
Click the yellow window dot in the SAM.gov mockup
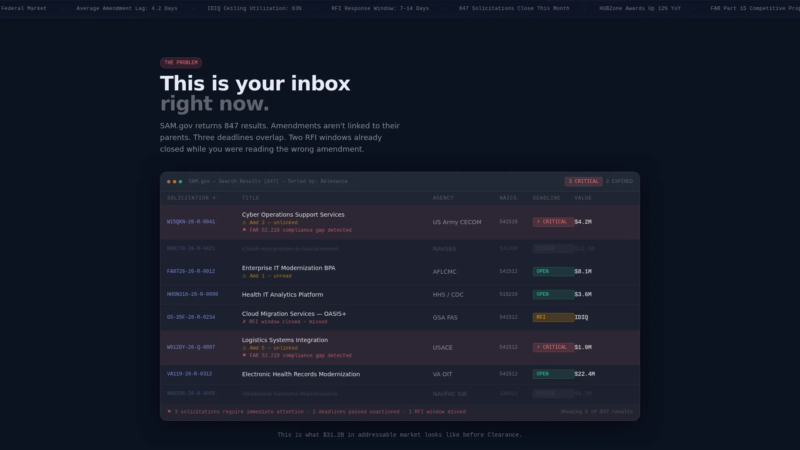175,182
